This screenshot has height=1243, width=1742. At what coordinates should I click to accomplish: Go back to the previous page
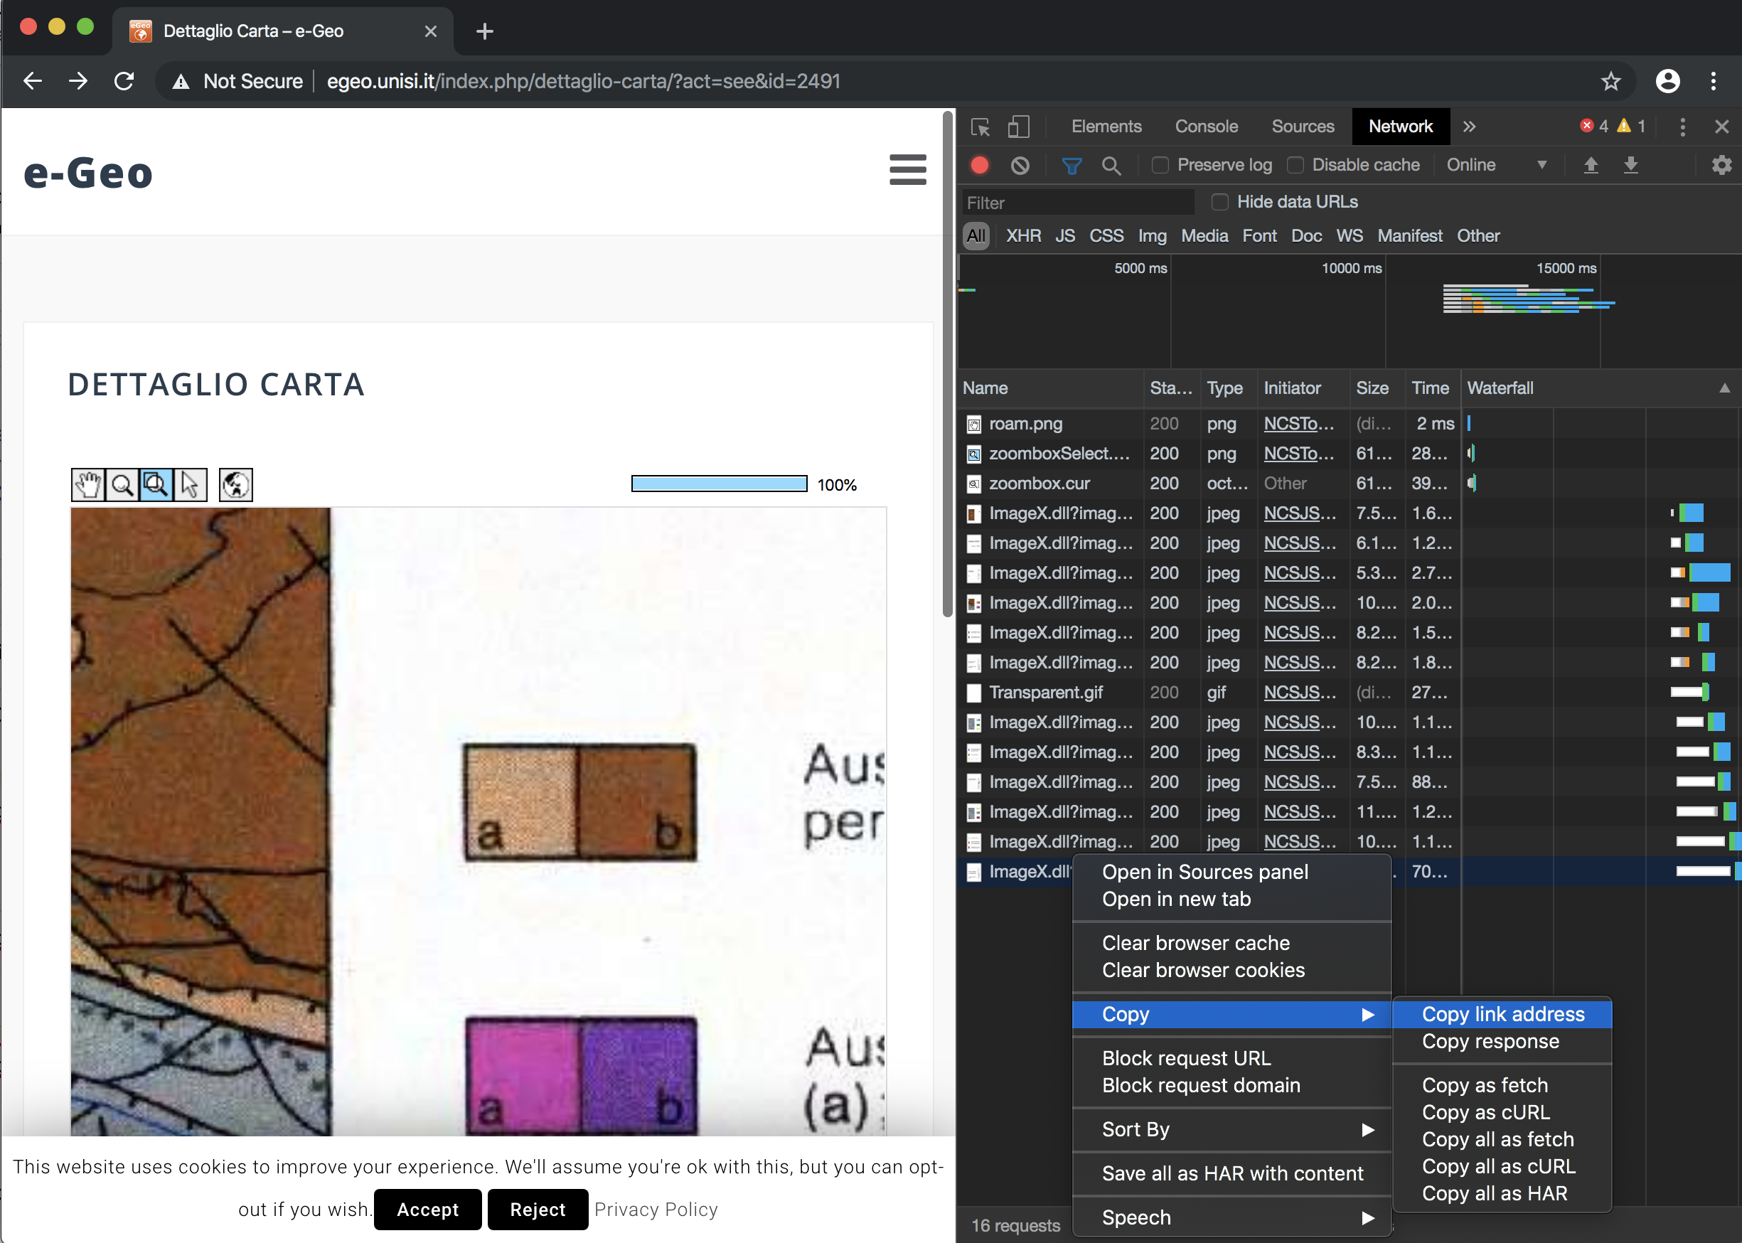[x=32, y=81]
